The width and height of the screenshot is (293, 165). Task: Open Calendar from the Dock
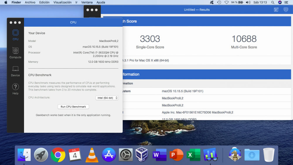point(75,155)
